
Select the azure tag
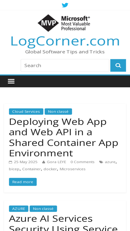pos(110,162)
